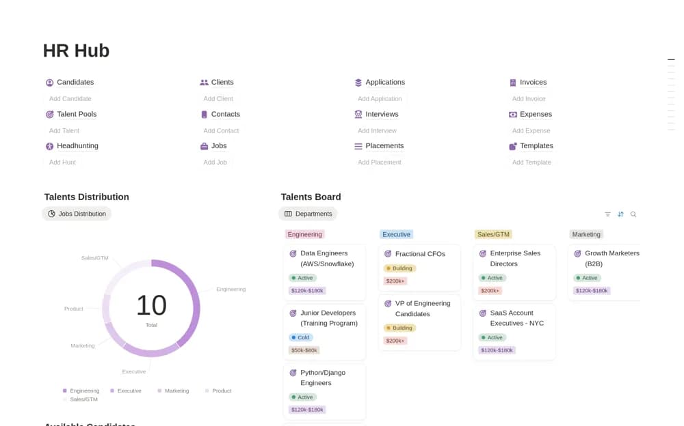Click the Marketing column group label
The width and height of the screenshot is (684, 426).
[586, 234]
